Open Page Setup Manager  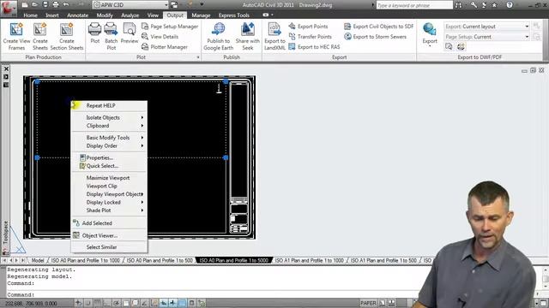click(x=170, y=27)
